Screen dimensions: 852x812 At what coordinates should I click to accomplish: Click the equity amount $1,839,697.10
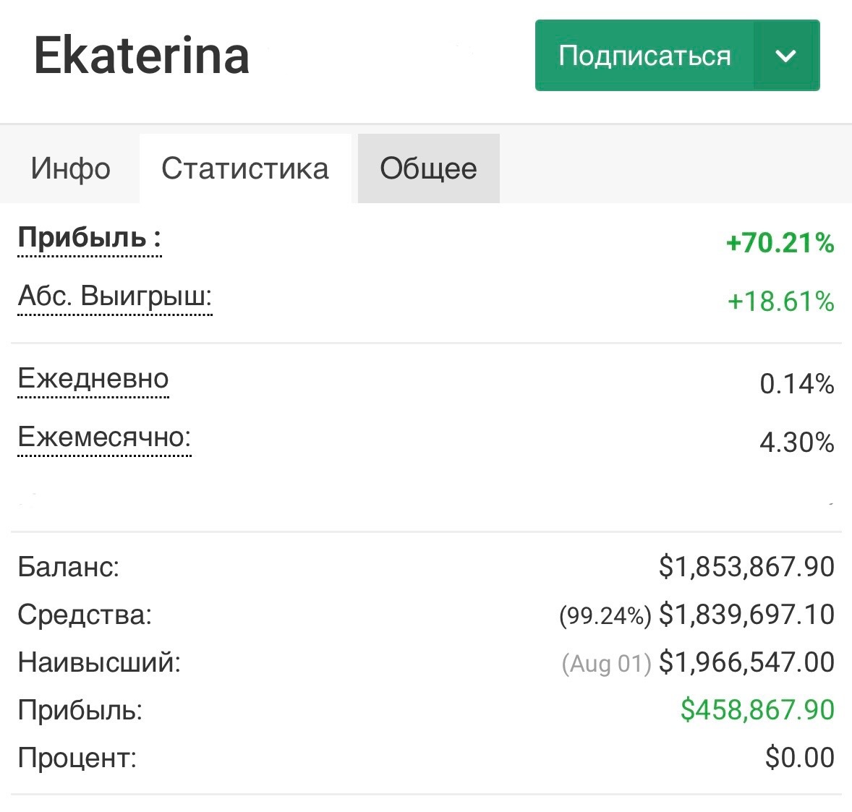[746, 615]
